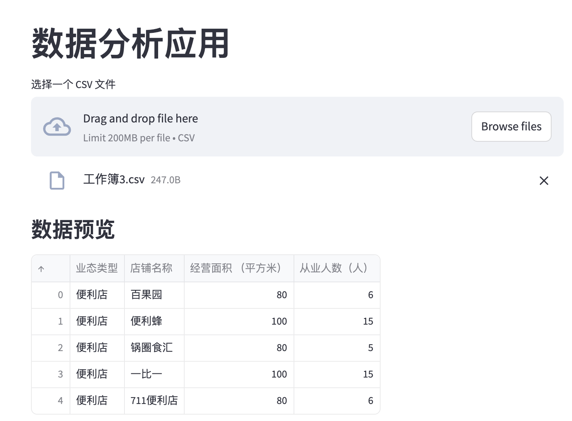Select staff count 5 in 锅圈食汇 row
The width and height of the screenshot is (572, 421).
click(337, 348)
